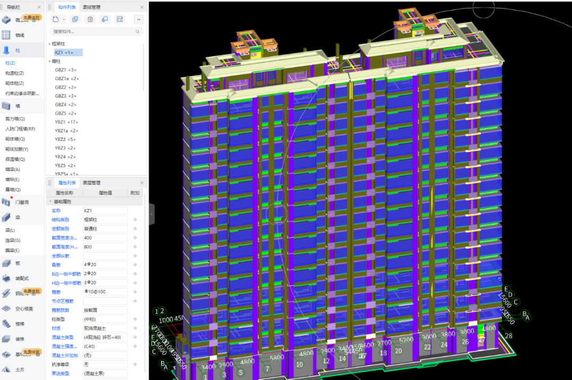The height and width of the screenshot is (380, 572).
Task: Click the delete component trash icon
Action: tap(90, 20)
